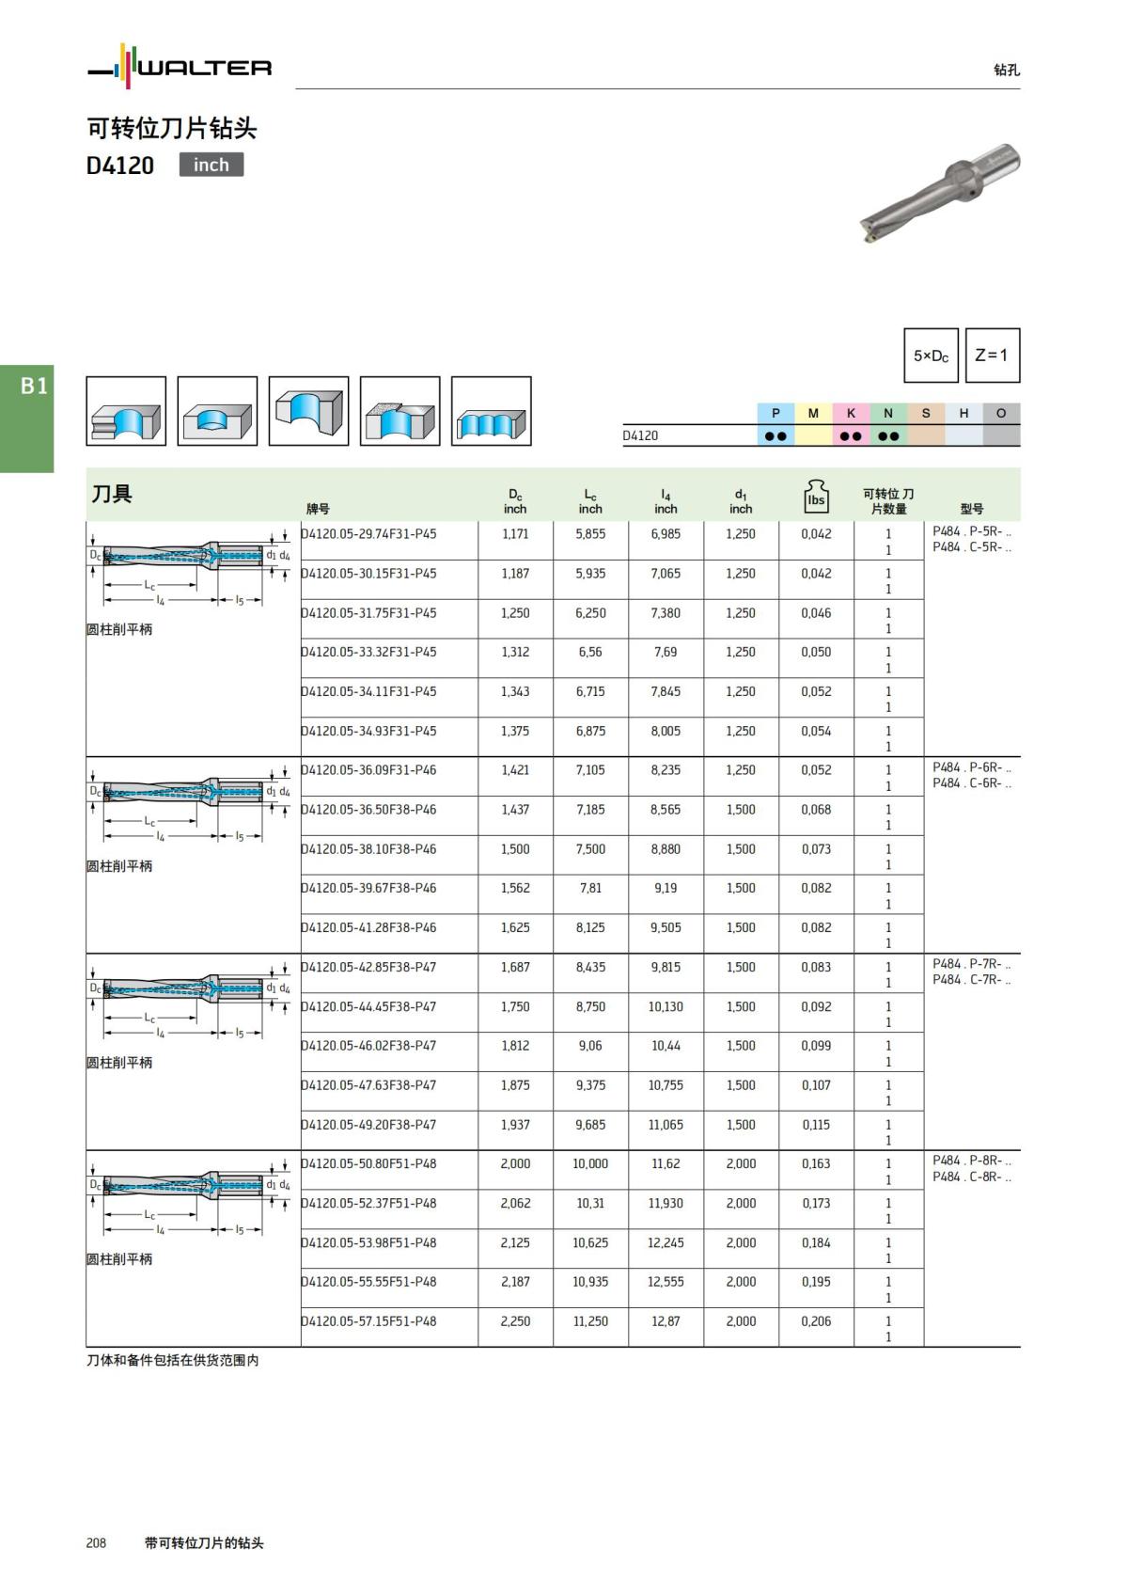This screenshot has height=1596, width=1128.
Task: Click insert type P484 . C-8R-
Action: pyautogui.click(x=972, y=1177)
